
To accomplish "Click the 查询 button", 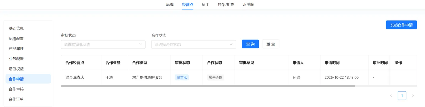I will [250, 44].
